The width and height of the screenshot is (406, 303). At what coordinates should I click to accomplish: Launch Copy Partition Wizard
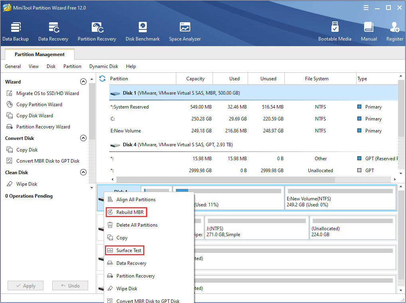pyautogui.click(x=39, y=104)
